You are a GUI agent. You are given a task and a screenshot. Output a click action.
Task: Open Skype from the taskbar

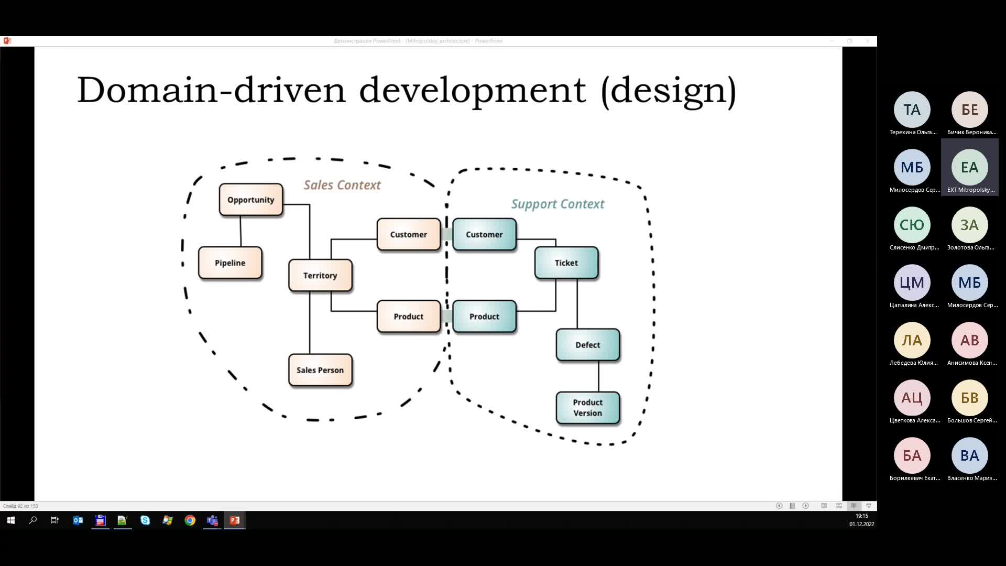coord(145,520)
